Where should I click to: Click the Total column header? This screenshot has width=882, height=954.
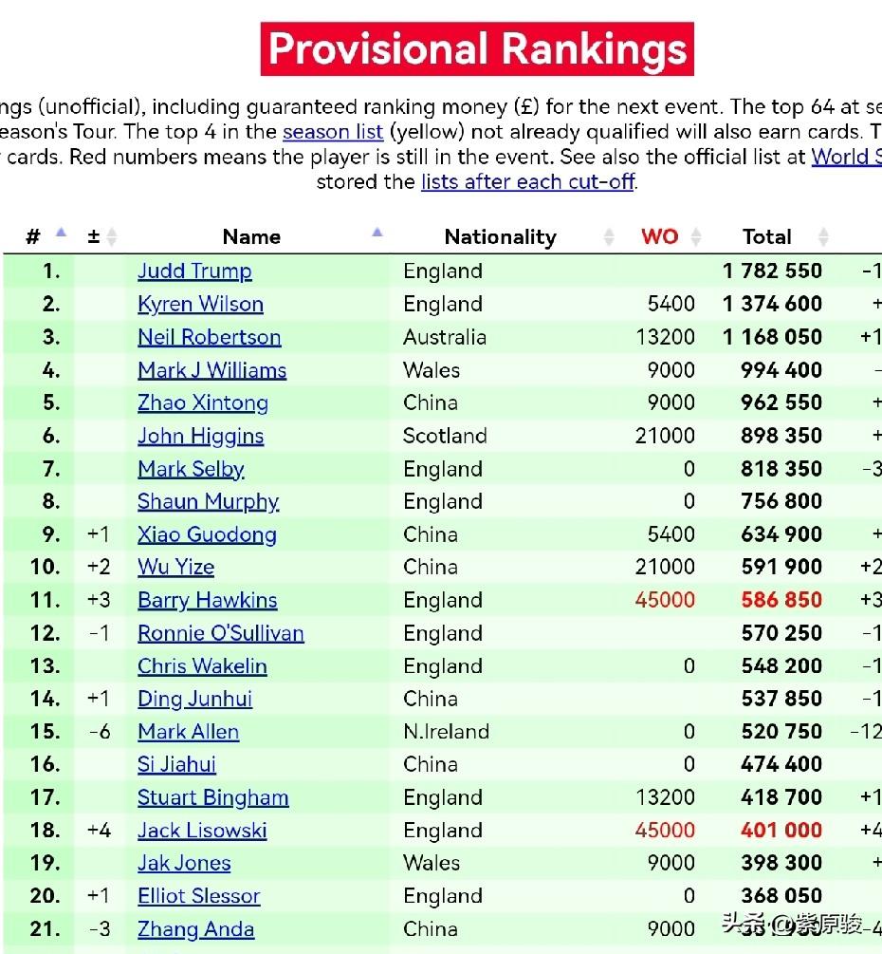click(767, 236)
